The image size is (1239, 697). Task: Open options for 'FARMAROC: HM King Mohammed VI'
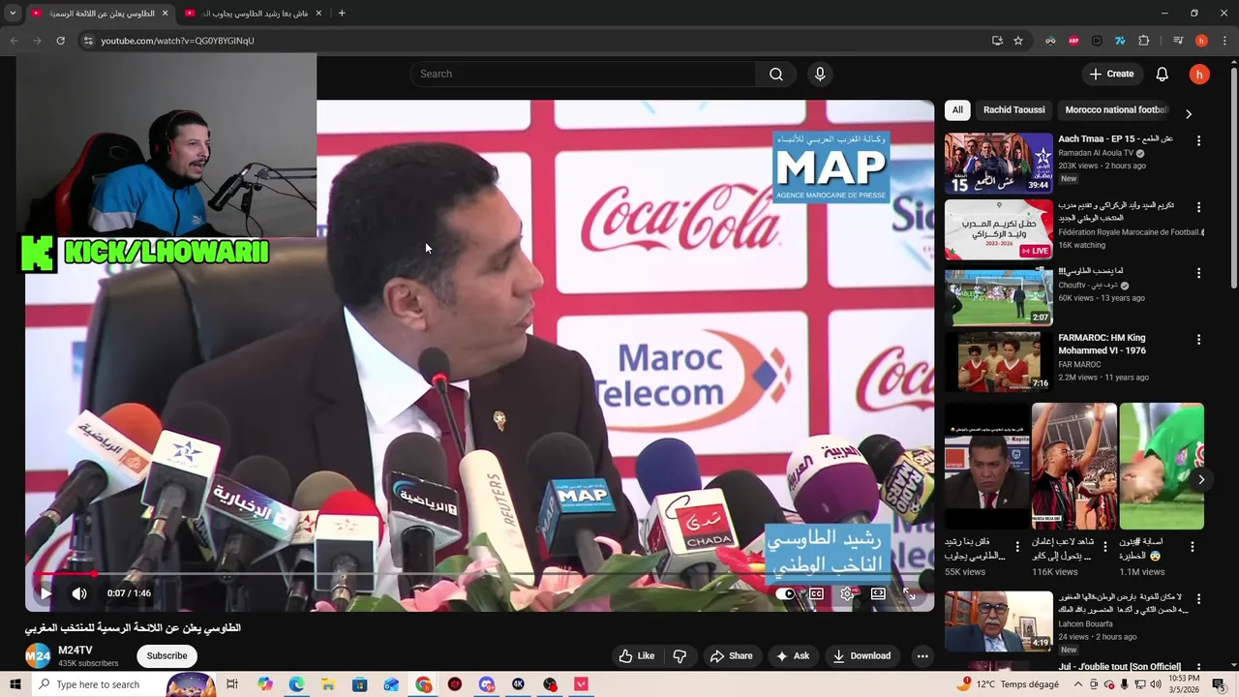1198,340
